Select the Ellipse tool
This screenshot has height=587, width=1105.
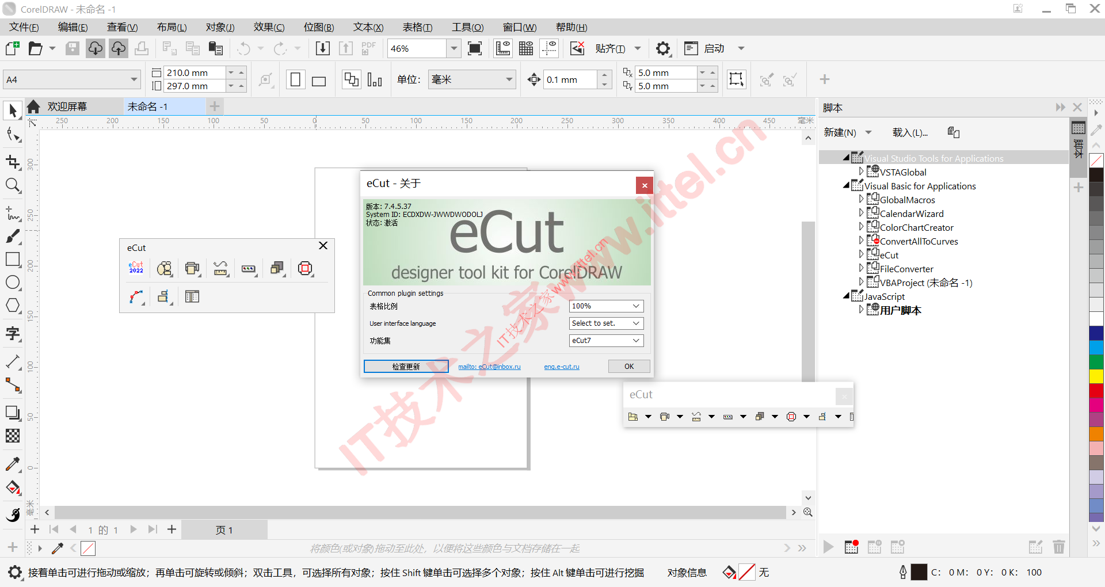(13, 283)
